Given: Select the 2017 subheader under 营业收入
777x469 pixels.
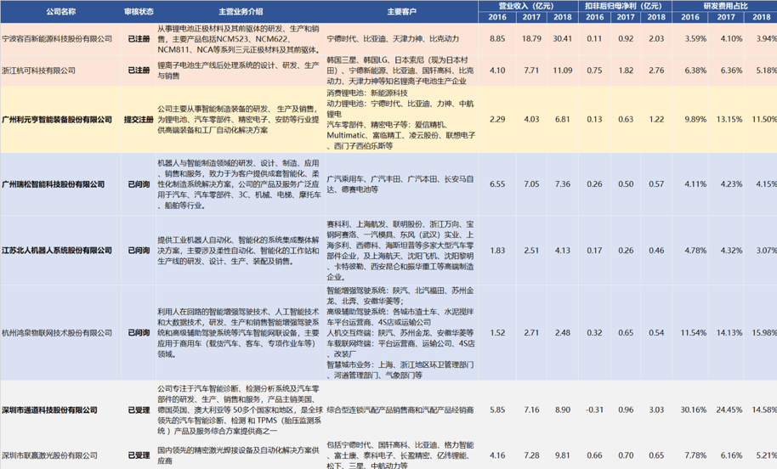Looking at the screenshot, I should pyautogui.click(x=531, y=17).
